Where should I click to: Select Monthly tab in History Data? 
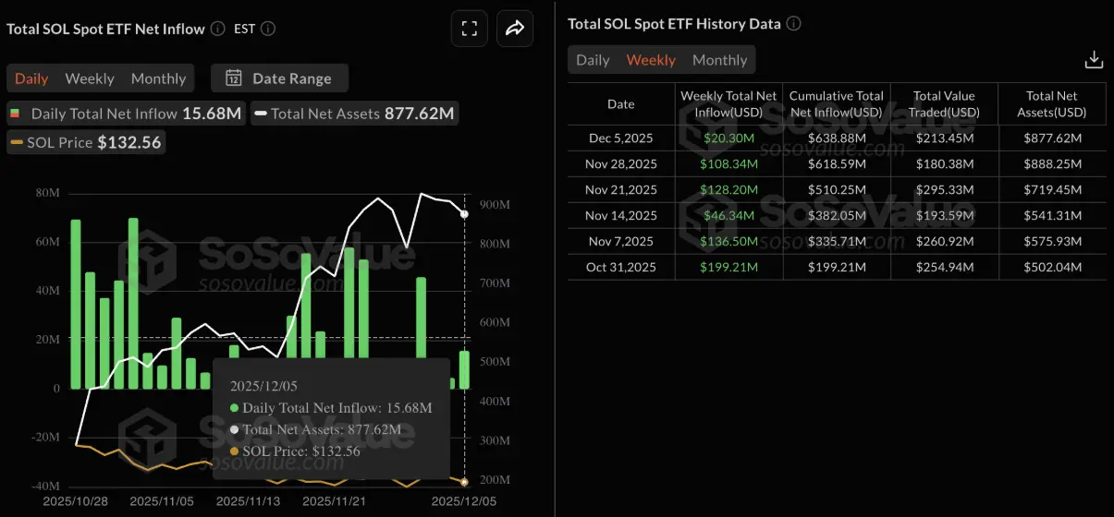click(x=719, y=60)
